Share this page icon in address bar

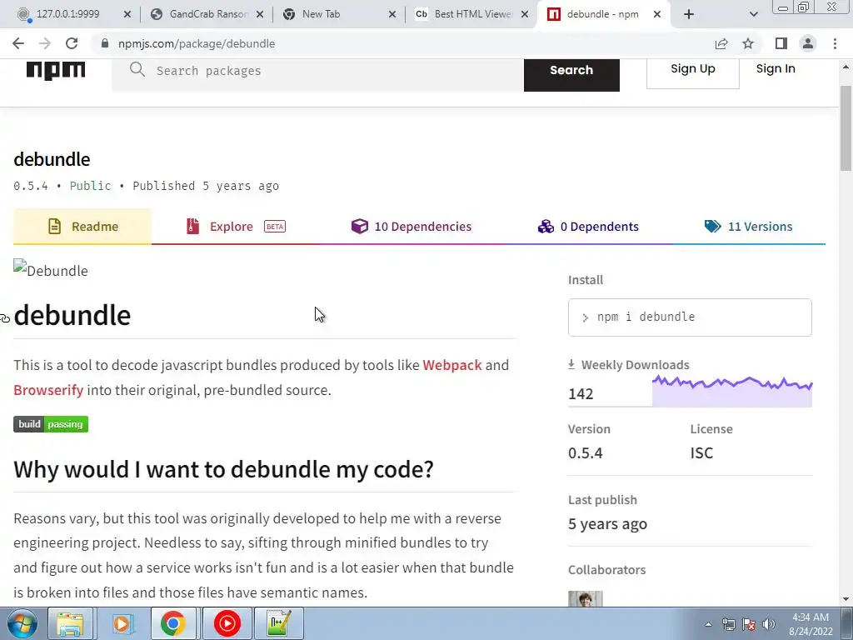(721, 43)
